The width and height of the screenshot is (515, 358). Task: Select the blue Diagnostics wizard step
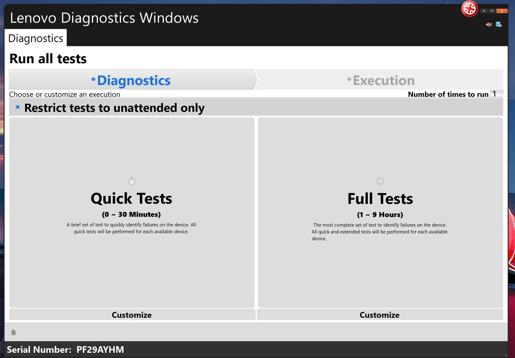tap(133, 80)
